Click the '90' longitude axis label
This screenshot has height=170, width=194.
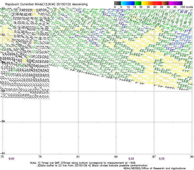[192, 157]
